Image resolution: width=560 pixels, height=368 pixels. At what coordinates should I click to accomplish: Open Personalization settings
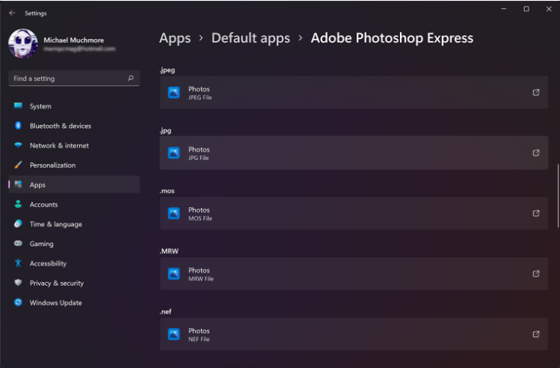74,165
